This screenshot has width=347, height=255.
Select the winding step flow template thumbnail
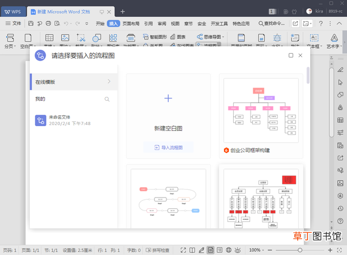point(168,199)
